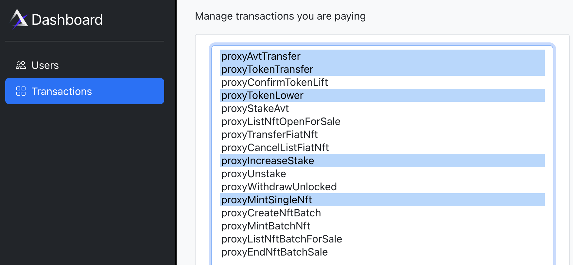This screenshot has height=265, width=573.
Task: Select proxyConfirmTokenLift in the list
Action: click(275, 82)
